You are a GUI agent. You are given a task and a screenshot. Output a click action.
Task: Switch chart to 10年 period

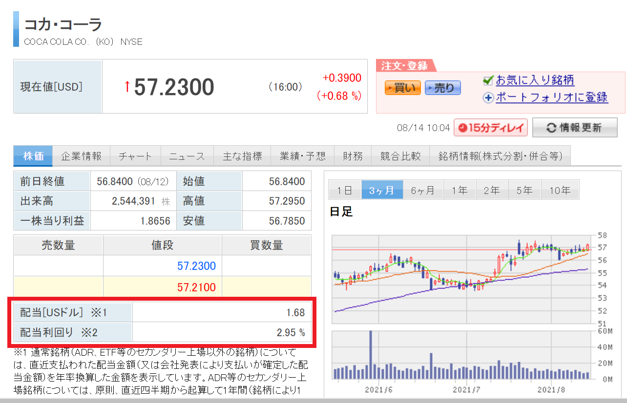pyautogui.click(x=560, y=190)
